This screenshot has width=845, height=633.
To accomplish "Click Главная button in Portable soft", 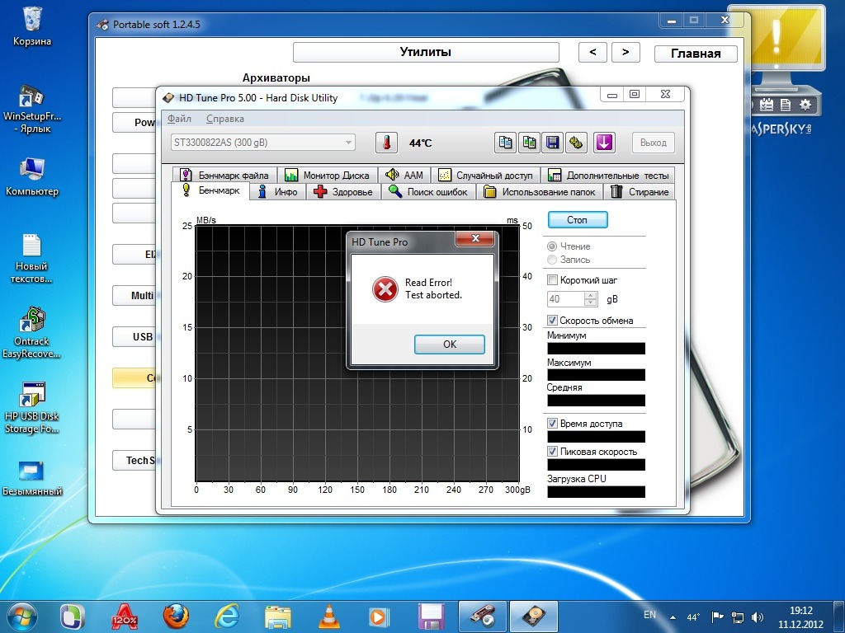I will [696, 54].
